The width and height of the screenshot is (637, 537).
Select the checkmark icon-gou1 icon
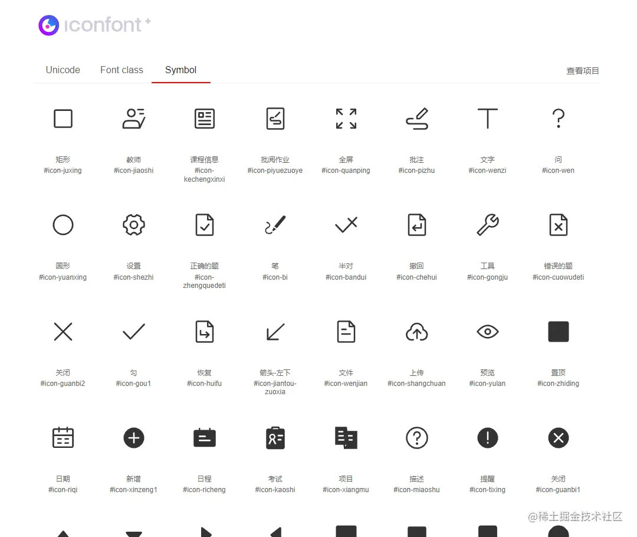(x=134, y=332)
